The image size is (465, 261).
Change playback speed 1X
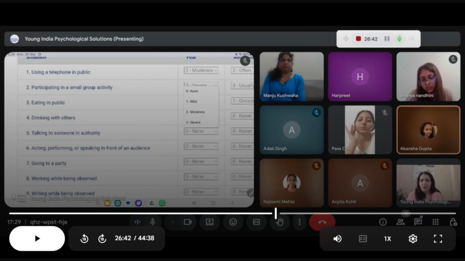pyautogui.click(x=387, y=239)
